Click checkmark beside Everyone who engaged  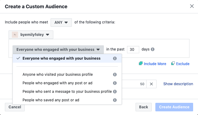click(18, 58)
